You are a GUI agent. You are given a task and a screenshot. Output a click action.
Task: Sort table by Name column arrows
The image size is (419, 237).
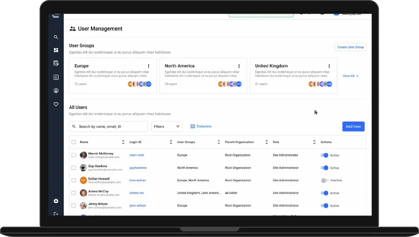click(x=123, y=142)
